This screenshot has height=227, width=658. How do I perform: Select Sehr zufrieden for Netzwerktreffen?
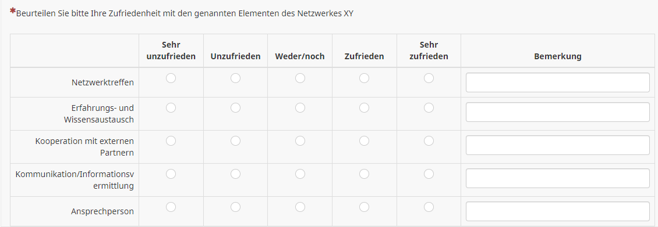point(429,78)
